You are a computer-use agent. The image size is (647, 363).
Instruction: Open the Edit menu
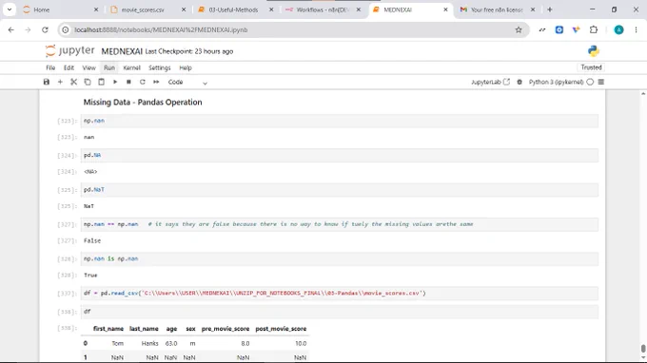pyautogui.click(x=69, y=67)
